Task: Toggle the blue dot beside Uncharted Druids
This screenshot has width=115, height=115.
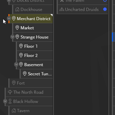Action: point(105,9)
